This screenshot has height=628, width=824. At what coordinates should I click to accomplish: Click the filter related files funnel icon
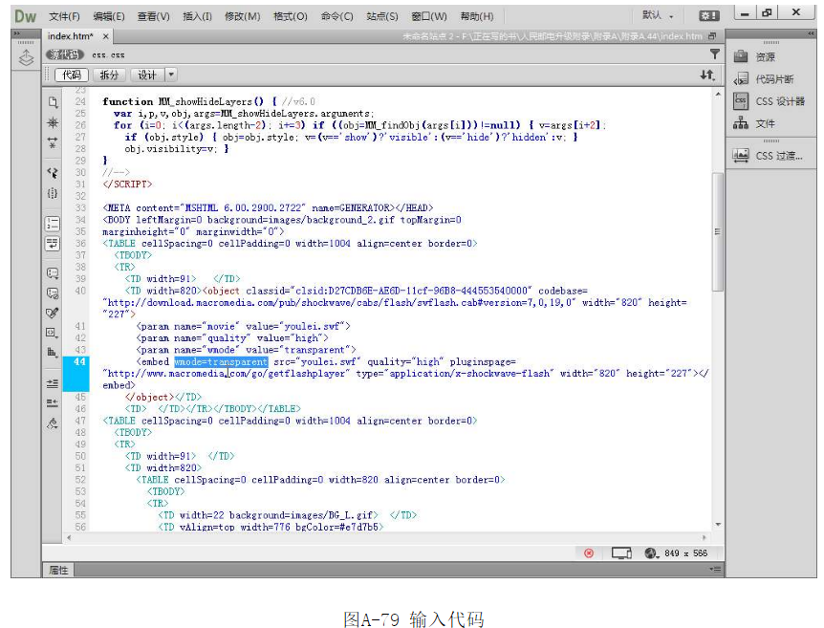714,54
